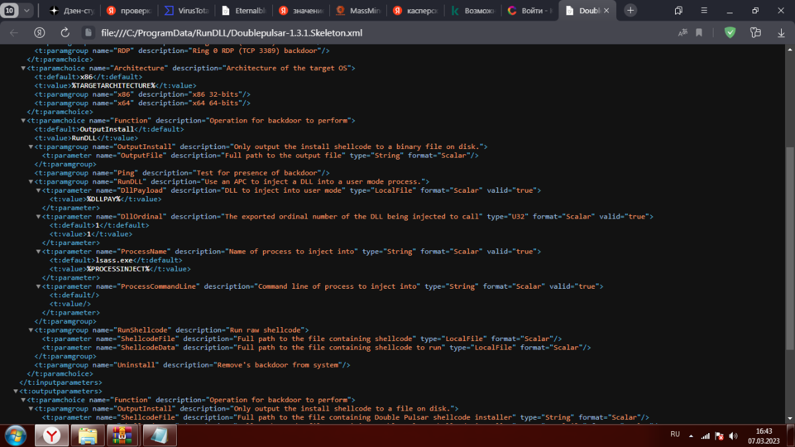
Task: Close the current Doublepulsar tab
Action: [608, 11]
